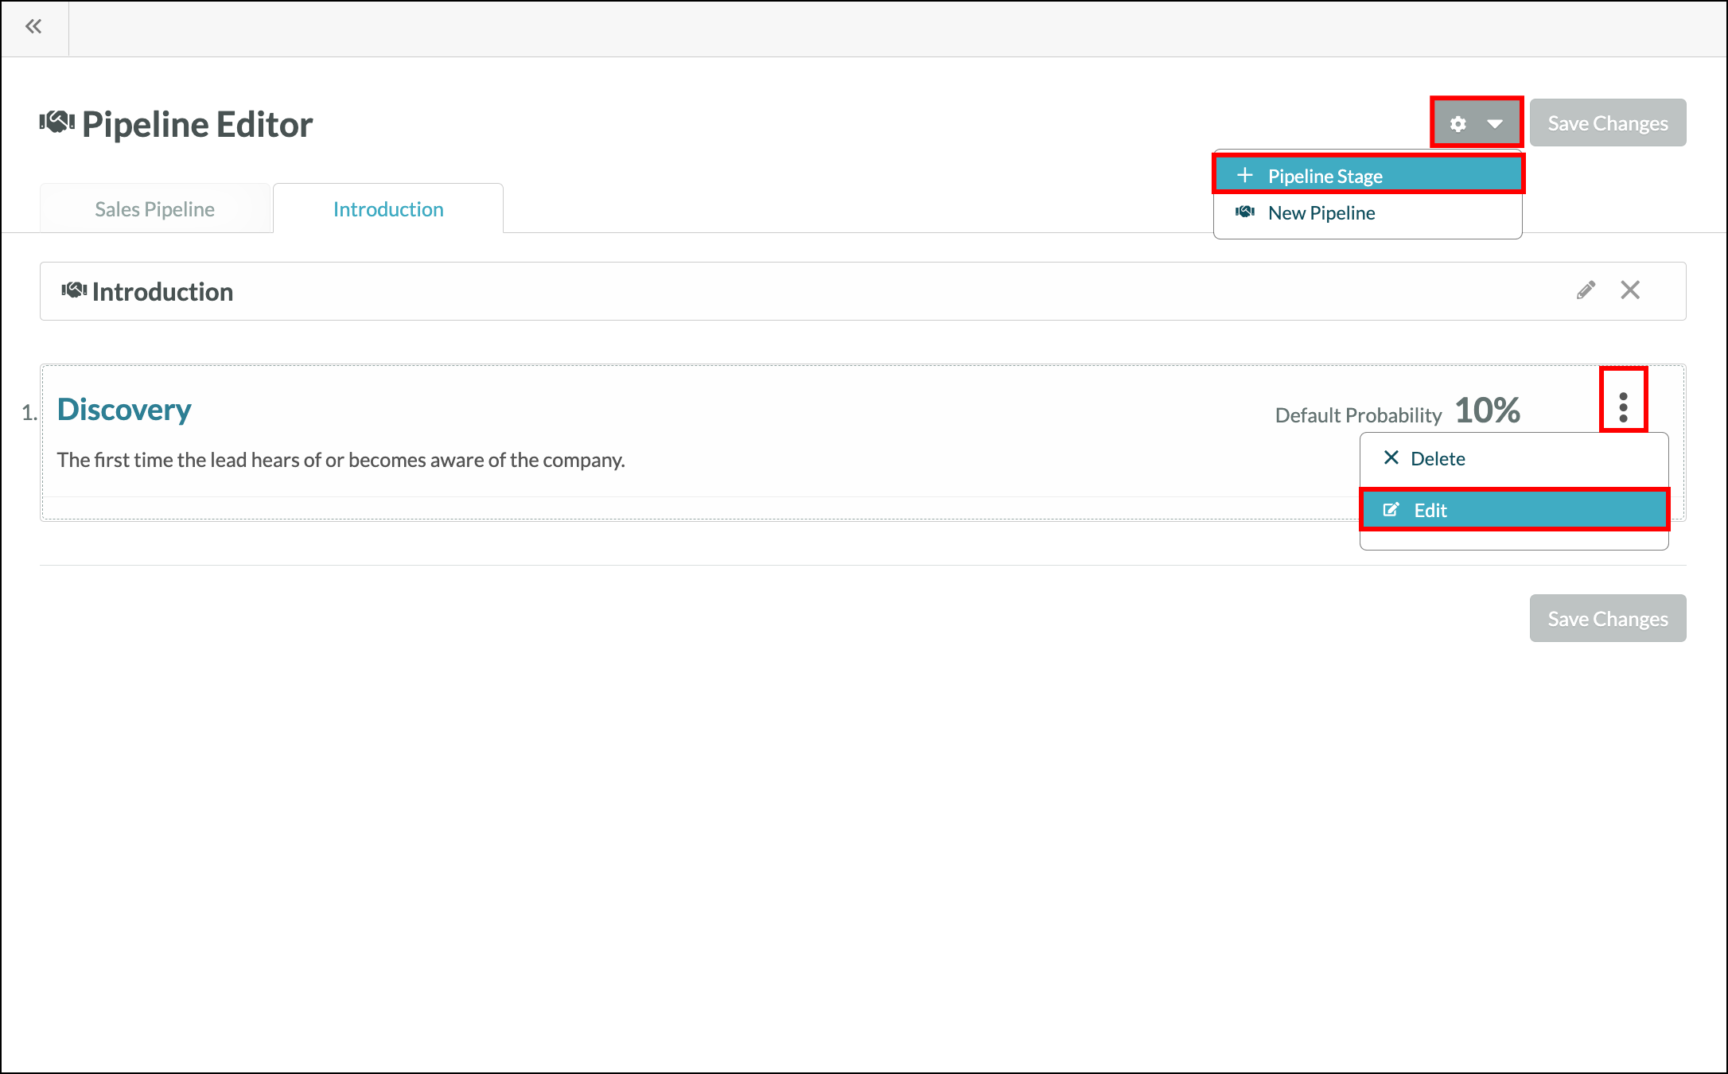The height and width of the screenshot is (1074, 1728).
Task: Switch to the Sales Pipeline tab
Action: [155, 208]
